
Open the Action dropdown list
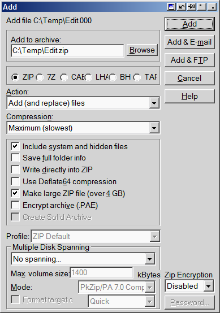pos(154,103)
